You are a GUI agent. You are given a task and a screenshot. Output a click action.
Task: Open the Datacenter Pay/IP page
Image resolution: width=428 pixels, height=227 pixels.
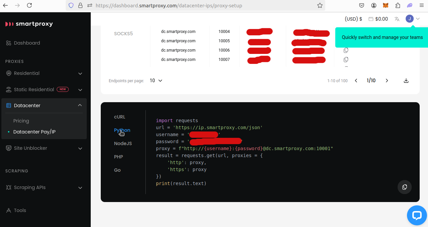tap(34, 132)
